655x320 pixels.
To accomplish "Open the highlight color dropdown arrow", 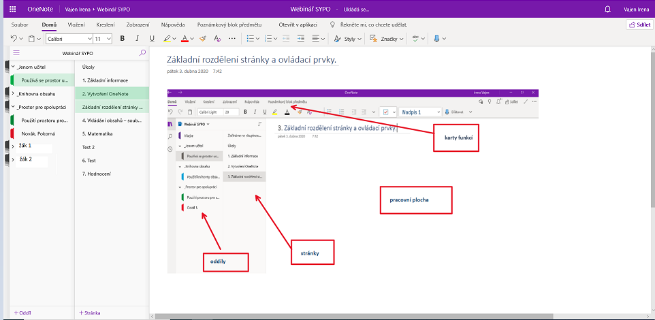I will tap(174, 39).
